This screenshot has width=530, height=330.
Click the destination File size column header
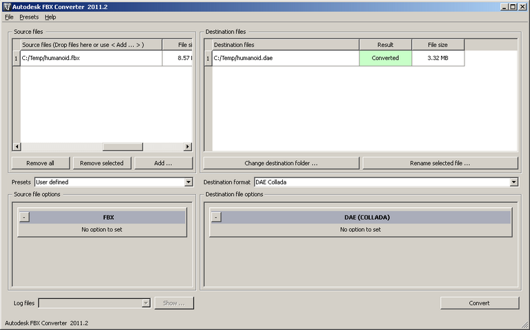coord(438,45)
